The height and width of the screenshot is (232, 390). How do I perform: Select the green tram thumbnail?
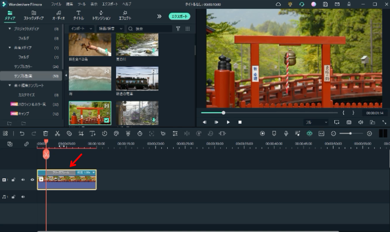pos(137,79)
